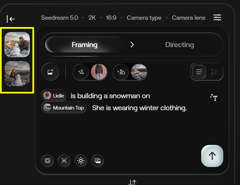This screenshot has width=240, height=185.
Task: Submit the prompt with the arrow button
Action: tap(212, 156)
